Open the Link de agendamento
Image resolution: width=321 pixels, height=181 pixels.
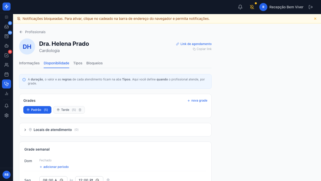(194, 44)
